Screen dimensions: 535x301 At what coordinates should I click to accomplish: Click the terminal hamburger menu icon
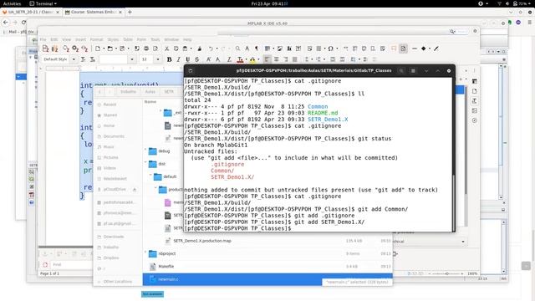[413, 70]
